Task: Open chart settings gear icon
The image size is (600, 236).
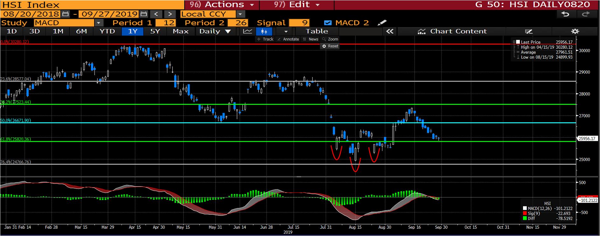Action: tap(575, 31)
